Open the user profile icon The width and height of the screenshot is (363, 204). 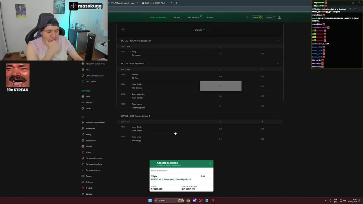[x=279, y=17]
